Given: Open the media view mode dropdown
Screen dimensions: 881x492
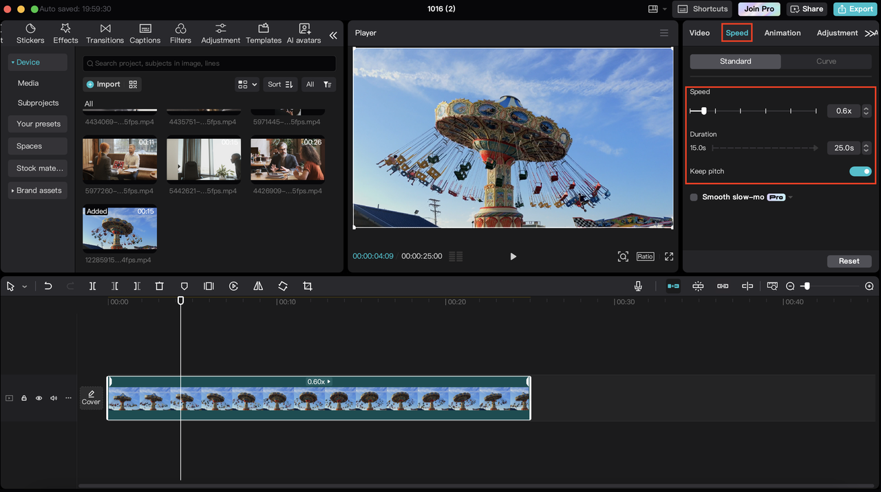Looking at the screenshot, I should click(x=247, y=85).
